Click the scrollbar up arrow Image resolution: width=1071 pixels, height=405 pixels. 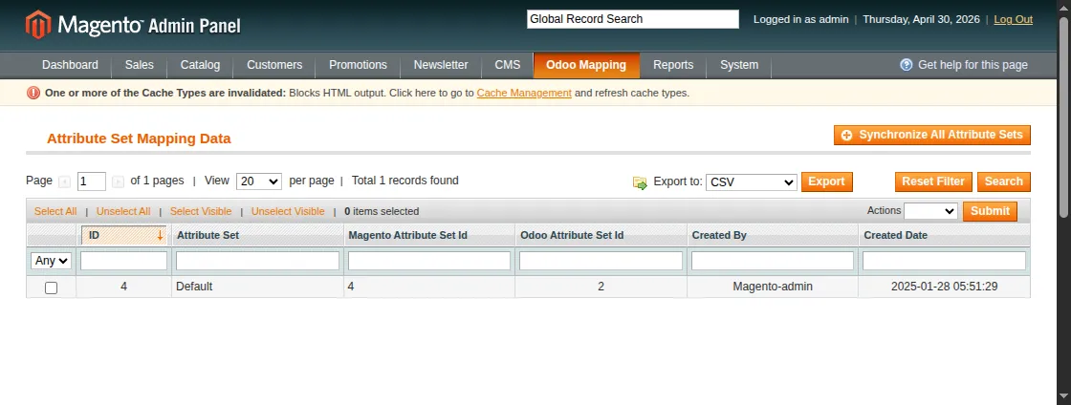[x=1063, y=7]
